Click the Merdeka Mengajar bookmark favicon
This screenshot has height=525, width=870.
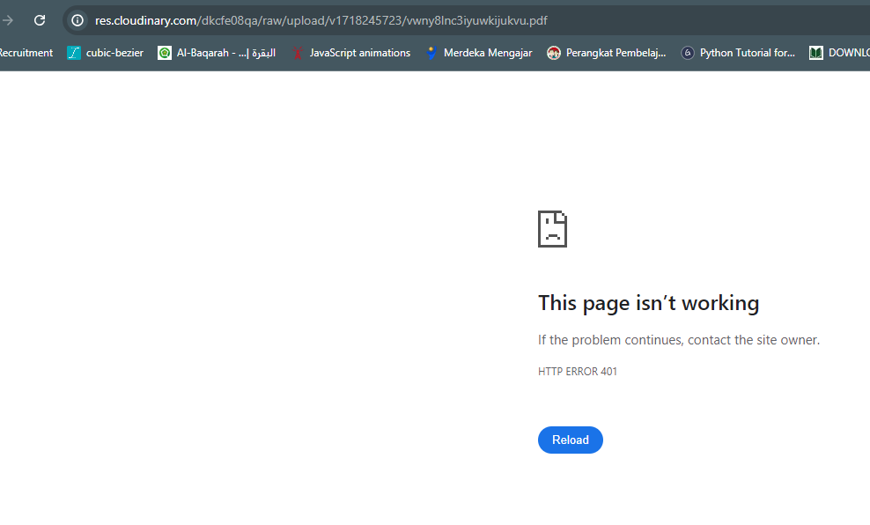(431, 53)
